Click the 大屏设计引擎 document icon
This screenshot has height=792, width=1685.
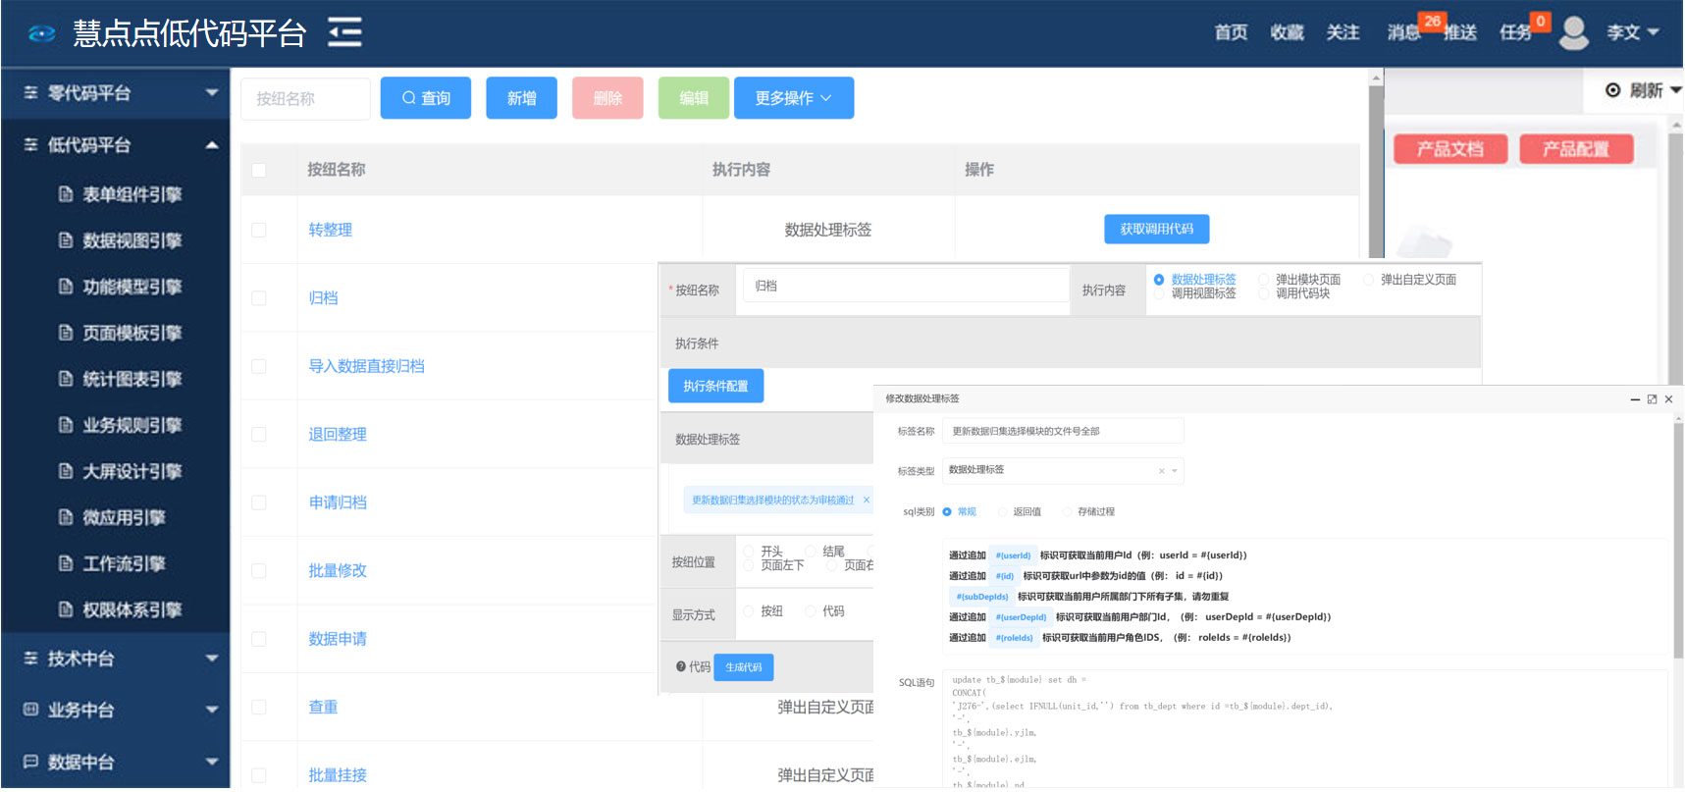66,471
